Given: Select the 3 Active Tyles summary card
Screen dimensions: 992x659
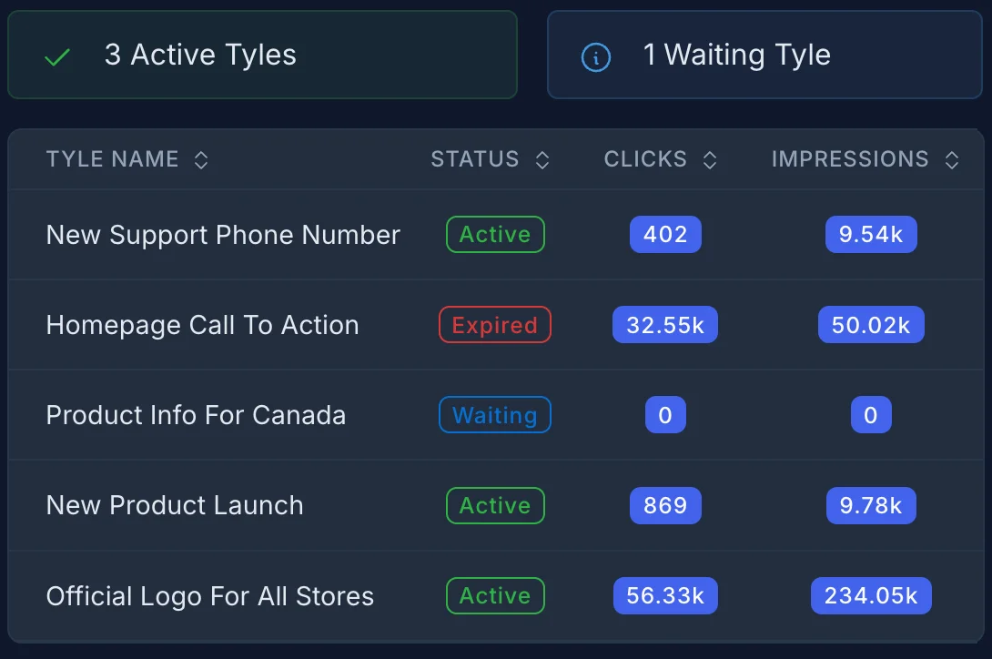Looking at the screenshot, I should pos(262,55).
